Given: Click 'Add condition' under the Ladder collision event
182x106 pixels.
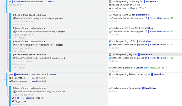Looking at the screenshot, I should (x=15, y=5).
